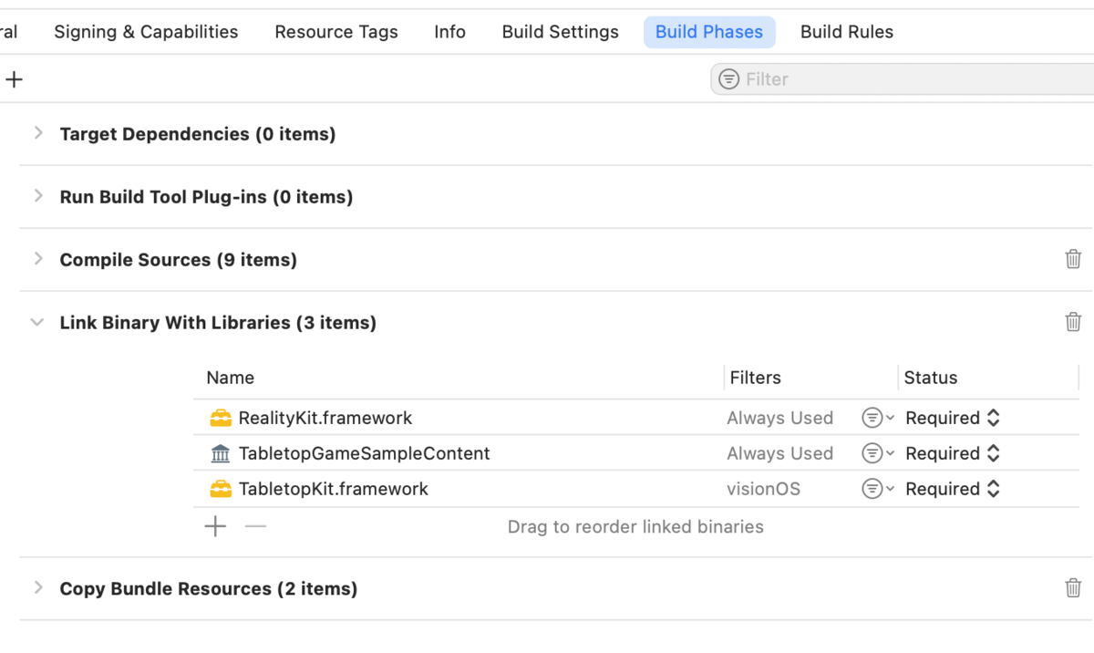This screenshot has width=1094, height=653.
Task: Select the TabletopKit.framework row name
Action: point(334,489)
